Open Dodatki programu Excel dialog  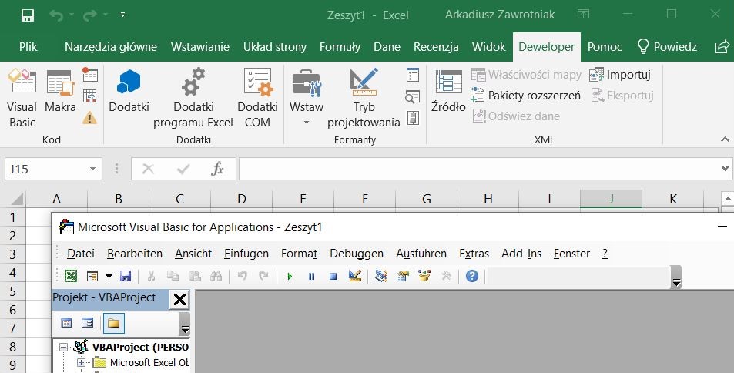pyautogui.click(x=193, y=97)
